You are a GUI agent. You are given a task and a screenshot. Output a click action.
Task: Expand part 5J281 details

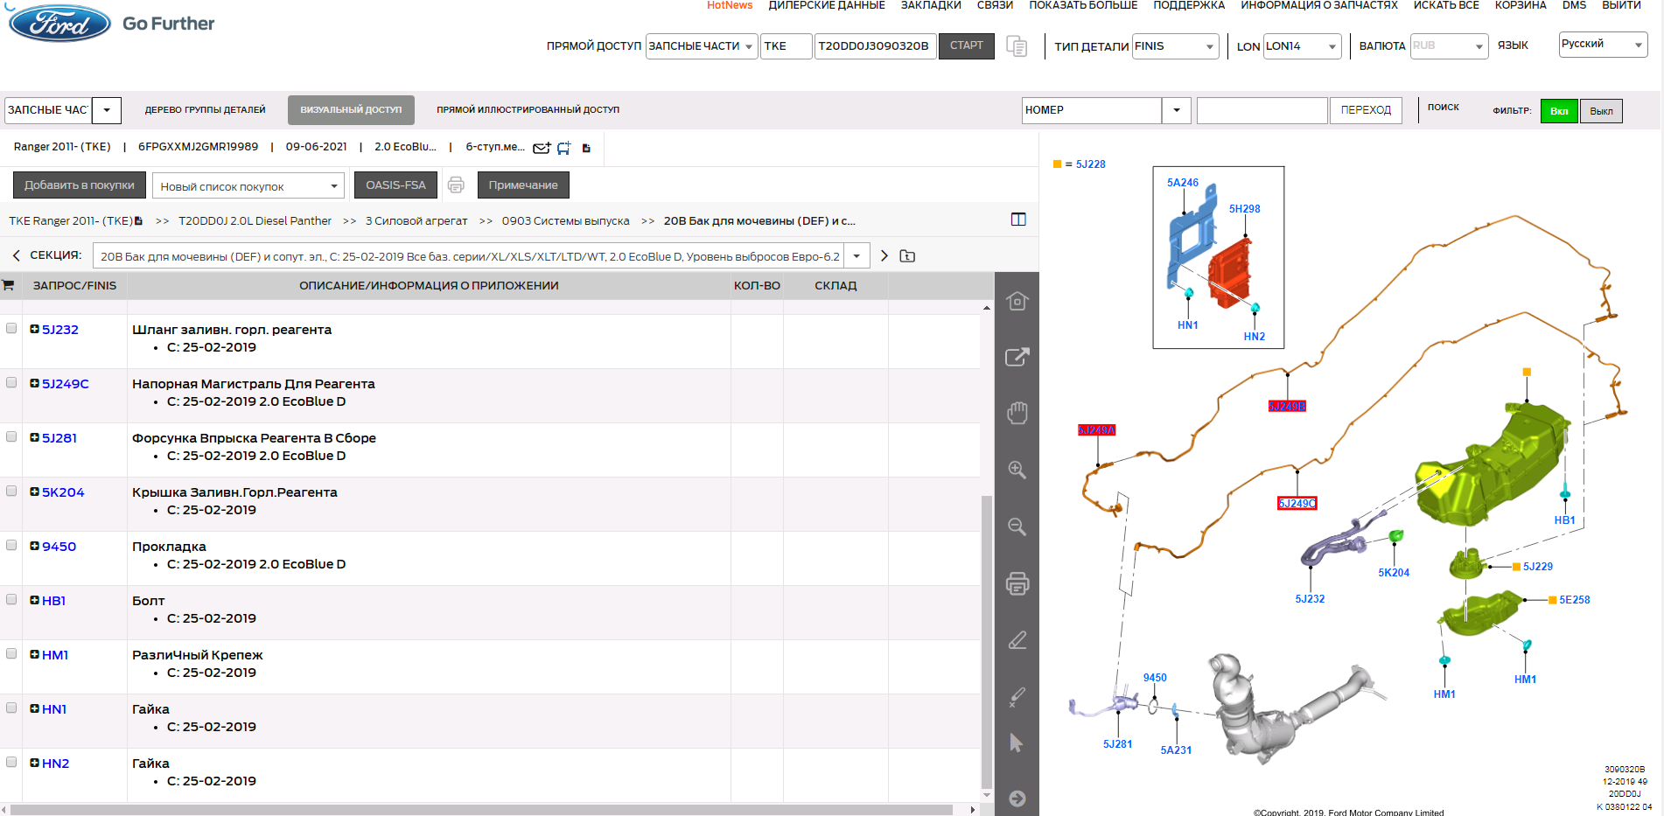(x=34, y=437)
